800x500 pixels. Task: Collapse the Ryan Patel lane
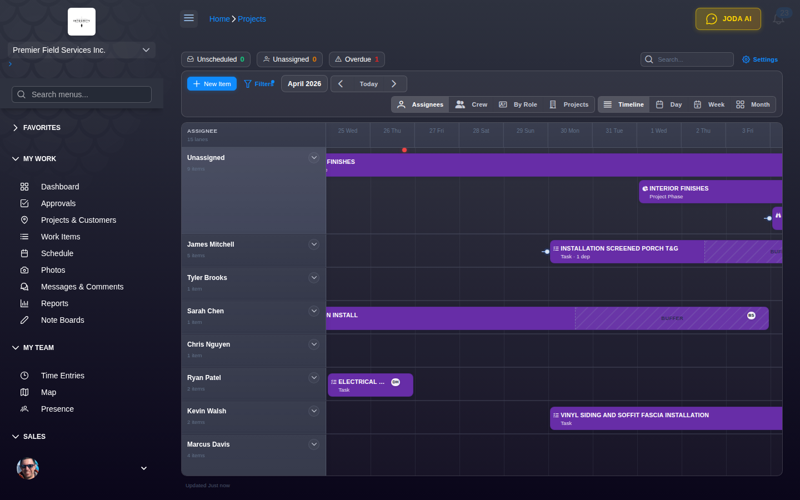(x=314, y=378)
